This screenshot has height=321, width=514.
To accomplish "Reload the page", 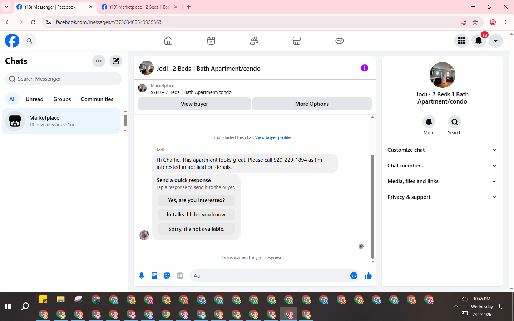I will (33, 22).
